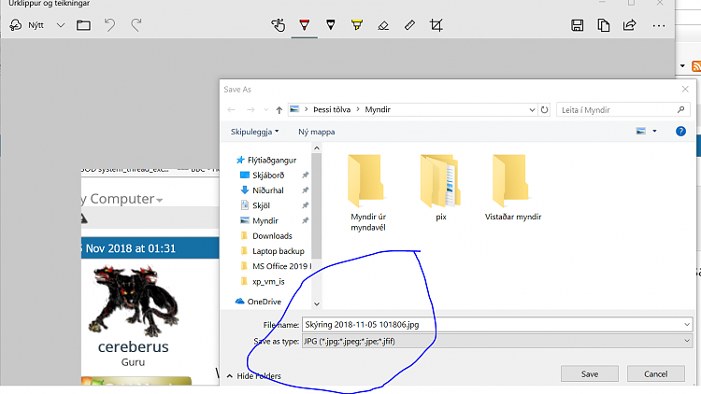Click the cereberus avatar image
Viewport: 701px width, 394px height.
134,301
